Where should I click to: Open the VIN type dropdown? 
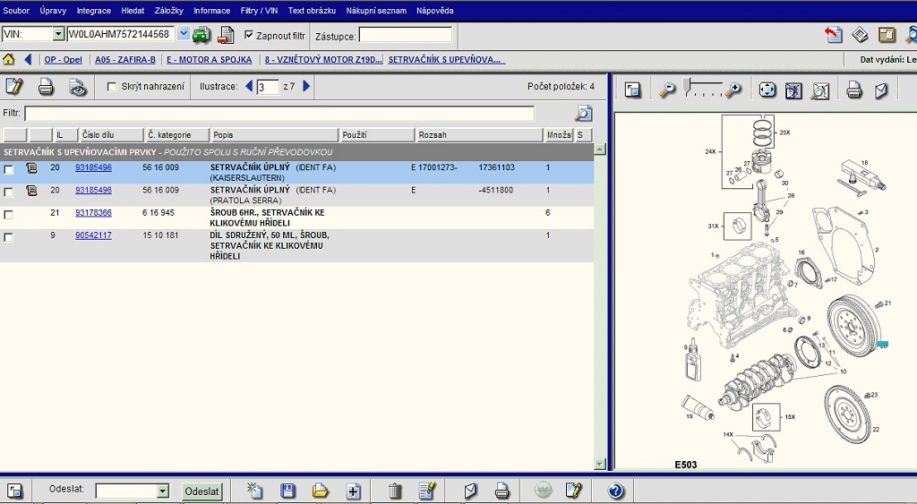59,35
